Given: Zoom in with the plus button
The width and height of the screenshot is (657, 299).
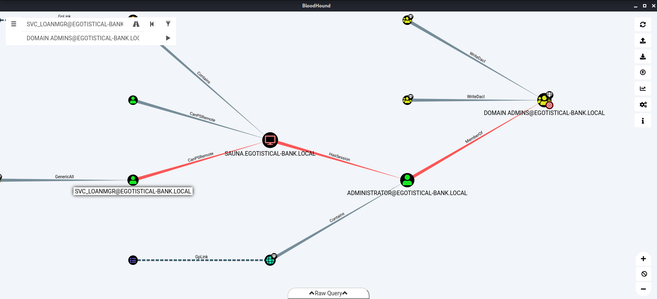Looking at the screenshot, I should [643, 259].
